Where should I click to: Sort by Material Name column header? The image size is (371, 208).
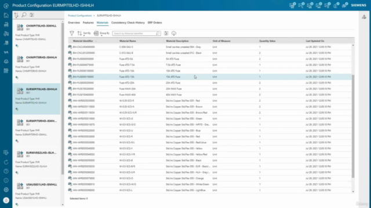(x=128, y=41)
